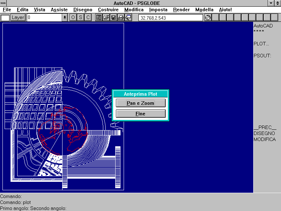Choose PSOUT: in the side menu

point(262,56)
